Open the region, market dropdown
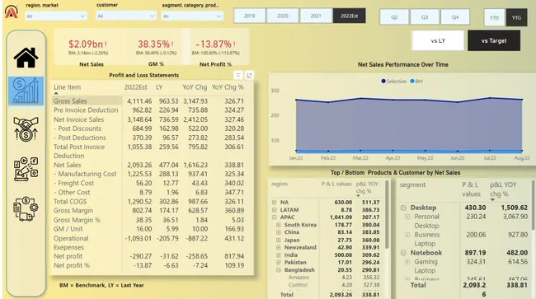Viewport: 536px width, 299px height. coord(56,16)
